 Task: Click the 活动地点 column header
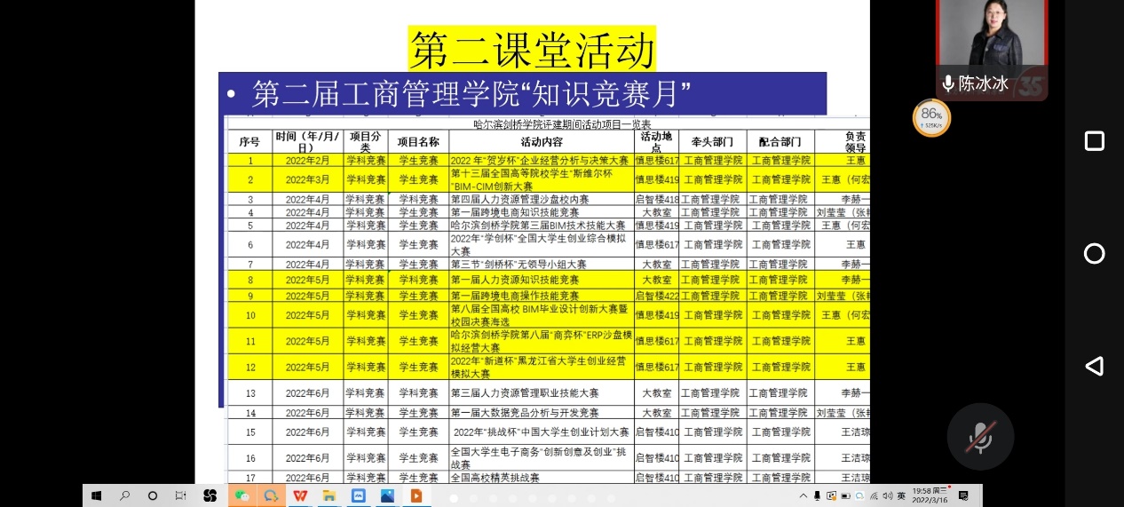coord(656,141)
